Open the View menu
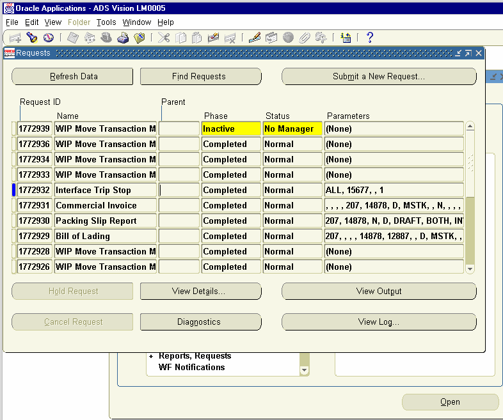 (x=53, y=22)
